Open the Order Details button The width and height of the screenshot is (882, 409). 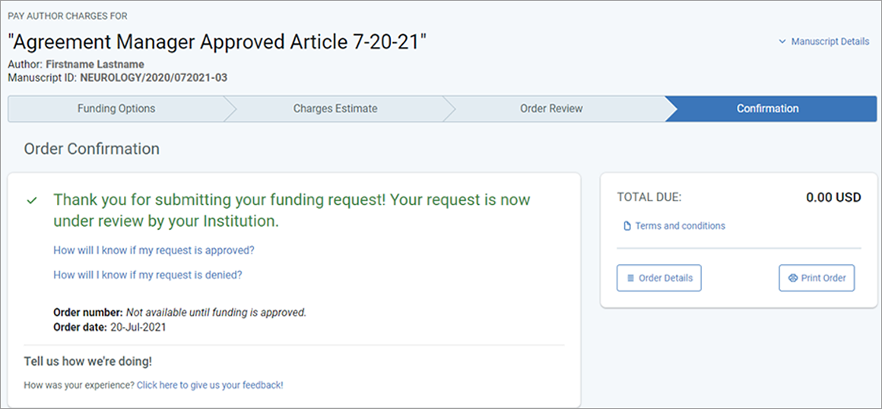pos(658,278)
